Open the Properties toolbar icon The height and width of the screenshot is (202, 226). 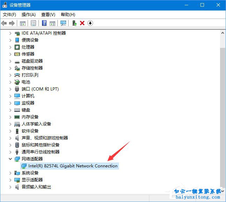coord(34,23)
